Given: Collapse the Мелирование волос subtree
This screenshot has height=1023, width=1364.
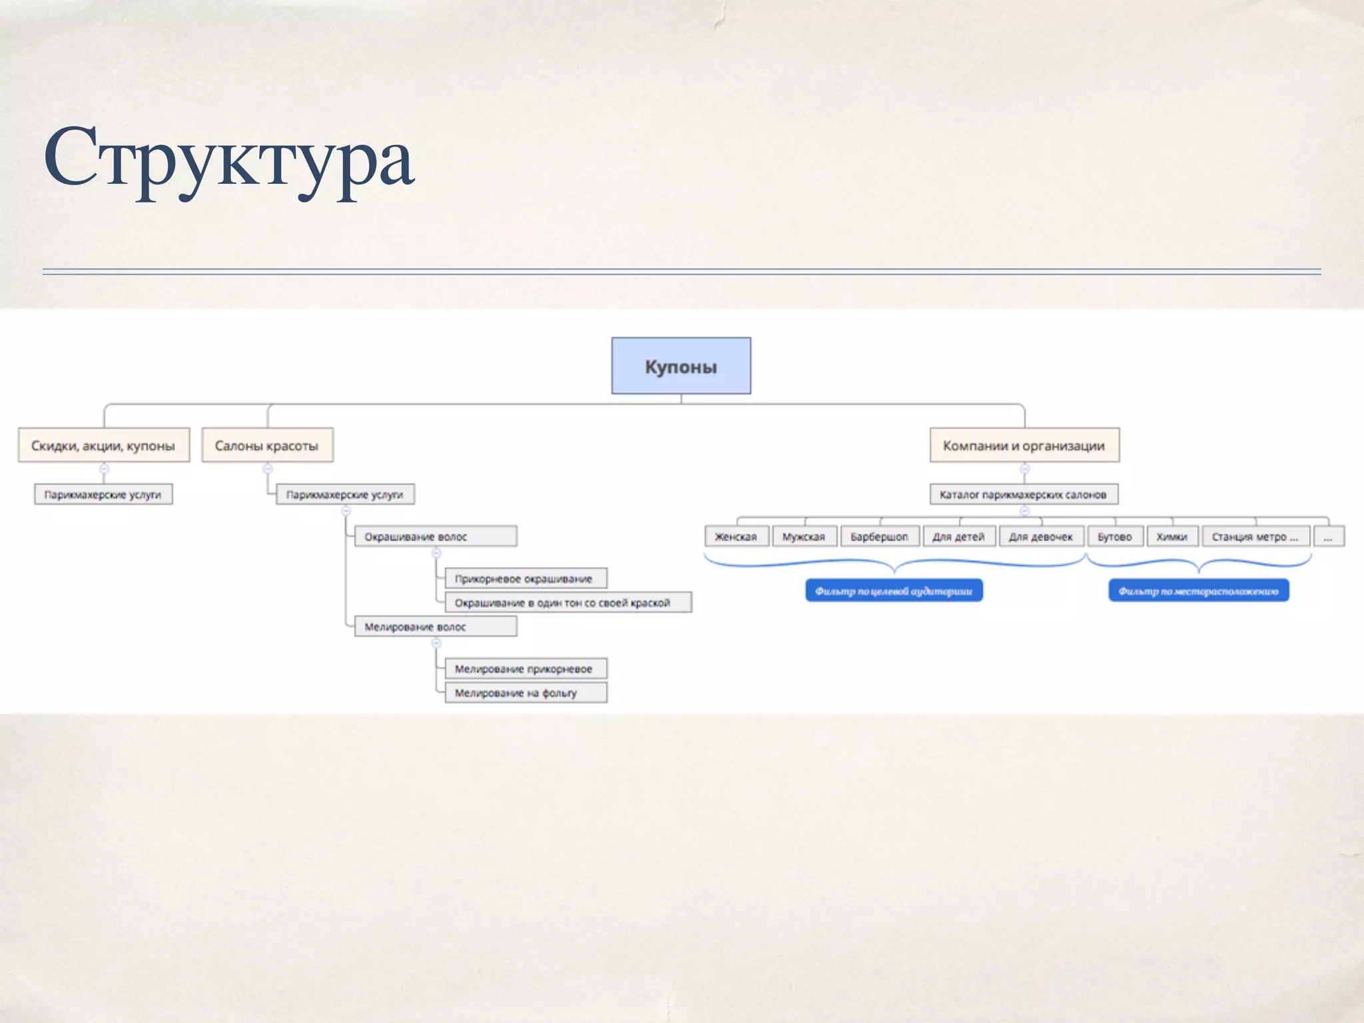Looking at the screenshot, I should (436, 643).
